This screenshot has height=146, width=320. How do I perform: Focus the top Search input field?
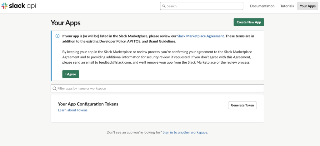click(x=202, y=6)
